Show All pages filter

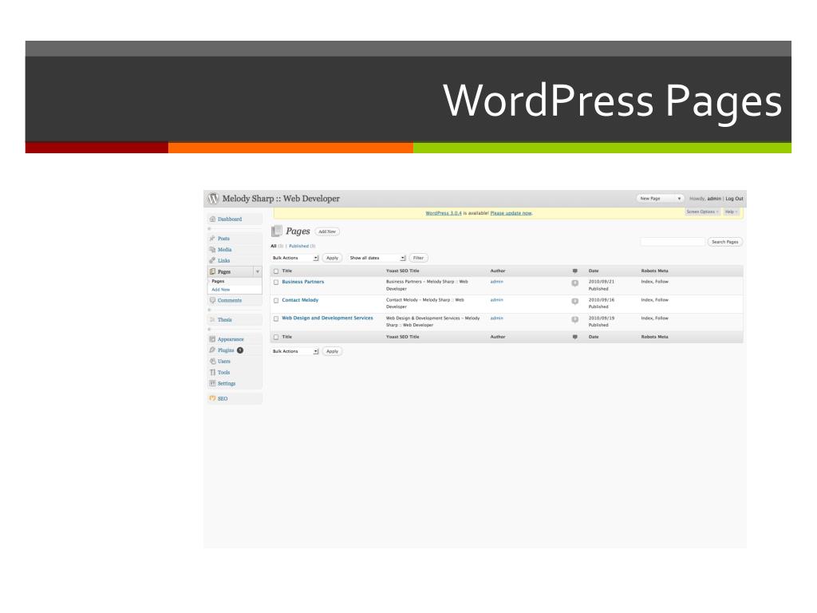[x=274, y=246]
